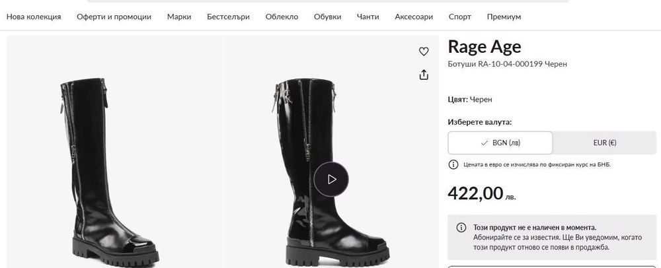
Task: Expand the Облекло menu
Action: 282,17
